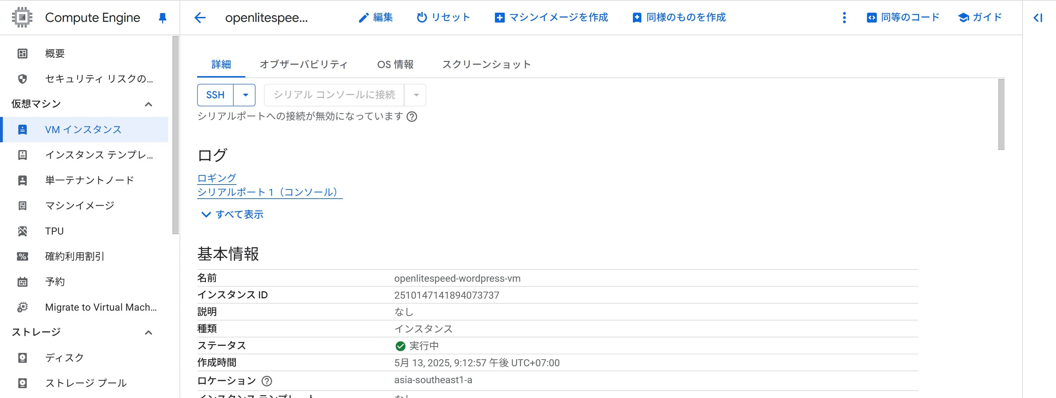Switch to the オブザーバビリティ tab
This screenshot has height=398, width=1056.
pyautogui.click(x=303, y=64)
